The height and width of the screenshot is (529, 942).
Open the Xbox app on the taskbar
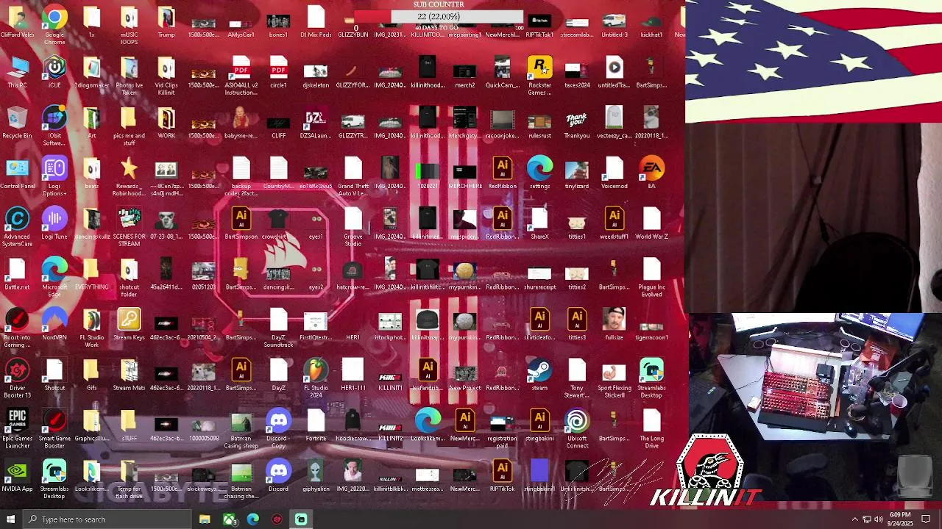click(x=229, y=519)
